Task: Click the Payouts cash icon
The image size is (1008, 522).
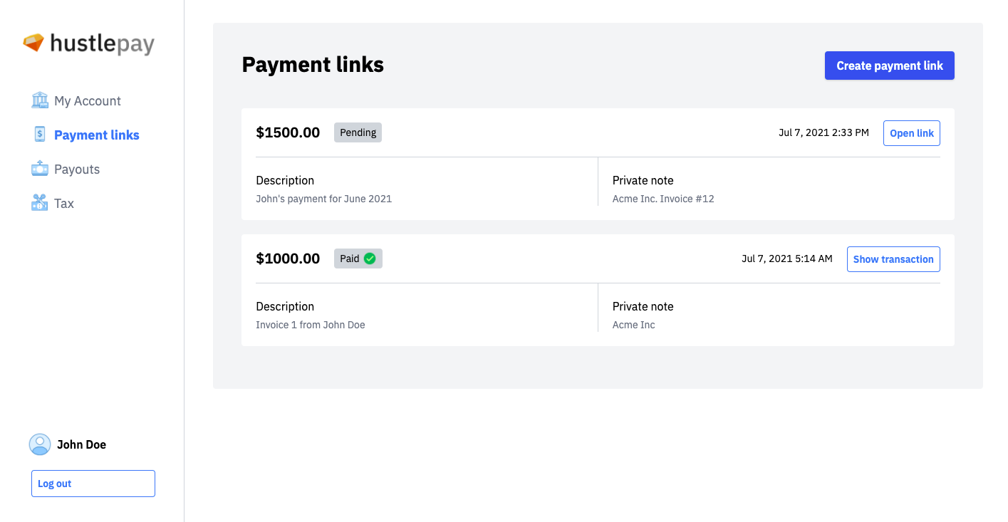Action: (40, 169)
